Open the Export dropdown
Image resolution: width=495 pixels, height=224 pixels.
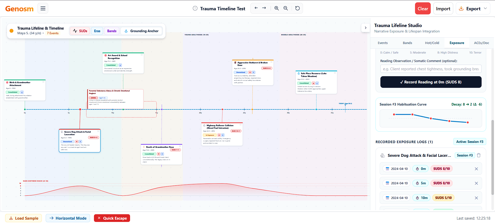[x=473, y=8]
